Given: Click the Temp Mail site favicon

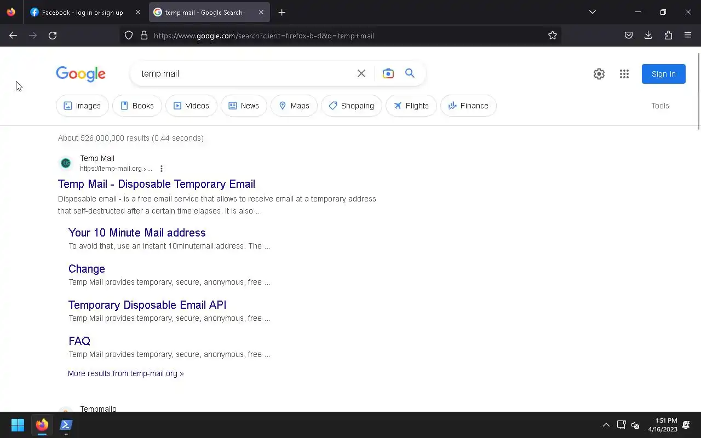Looking at the screenshot, I should pos(66,163).
